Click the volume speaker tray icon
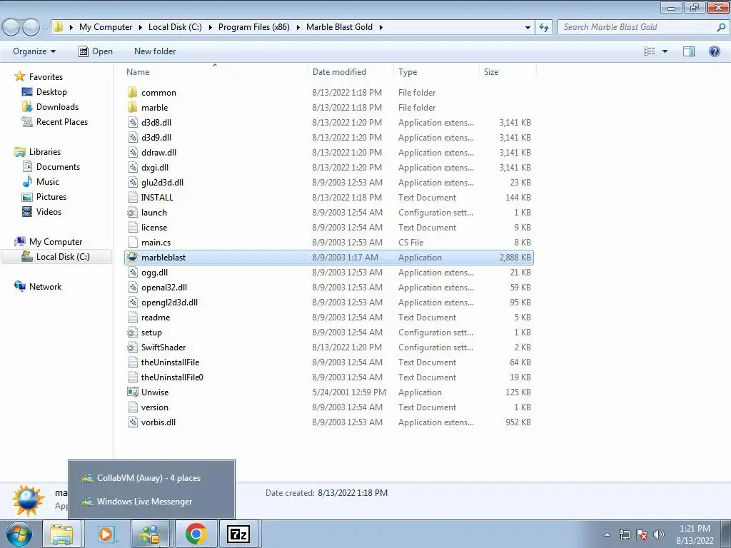Image resolution: width=731 pixels, height=548 pixels. click(x=659, y=534)
